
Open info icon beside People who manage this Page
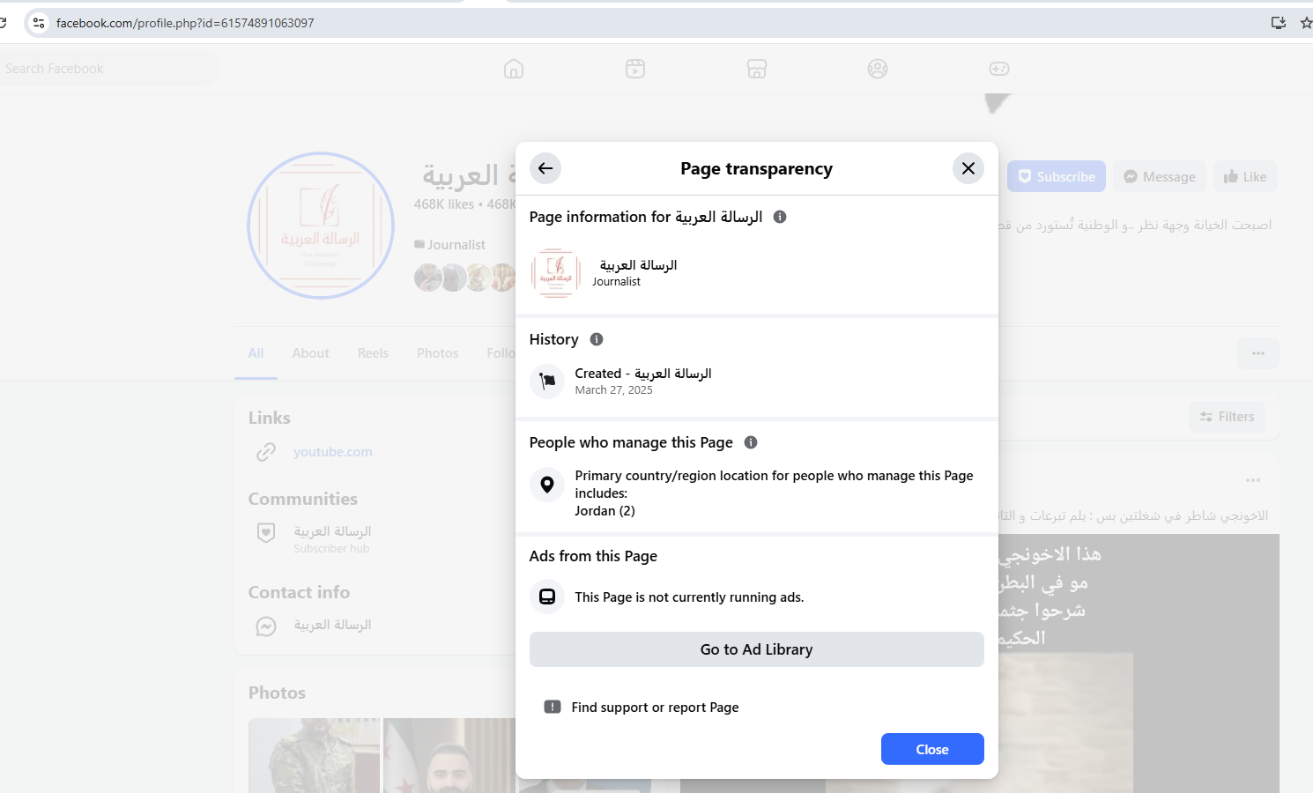click(x=751, y=442)
